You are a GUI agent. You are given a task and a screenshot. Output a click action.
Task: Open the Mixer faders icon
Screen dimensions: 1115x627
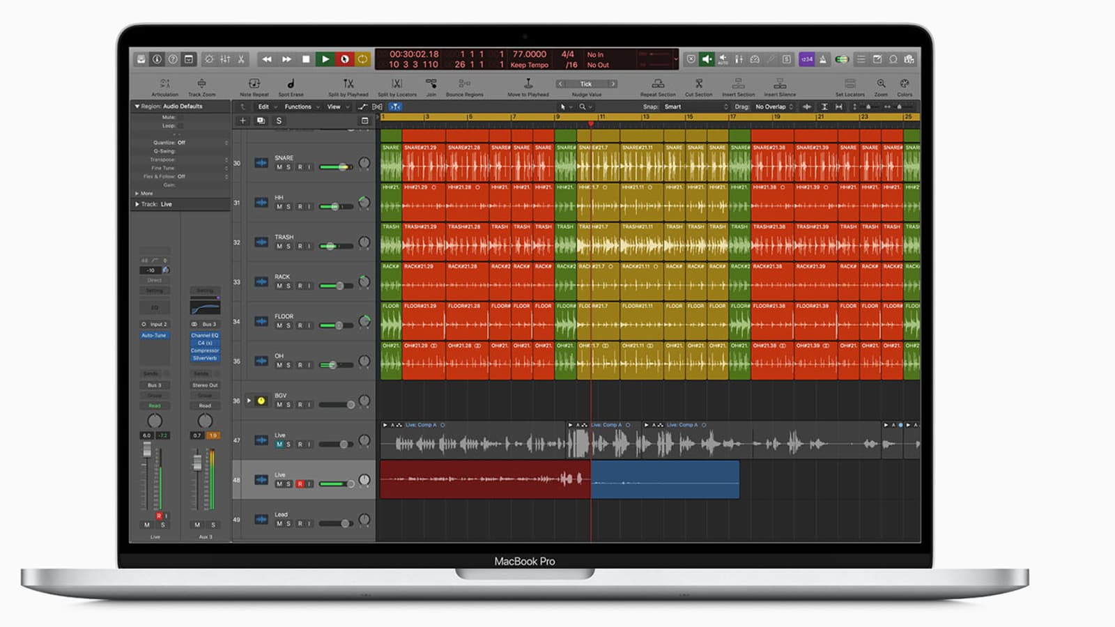click(225, 59)
